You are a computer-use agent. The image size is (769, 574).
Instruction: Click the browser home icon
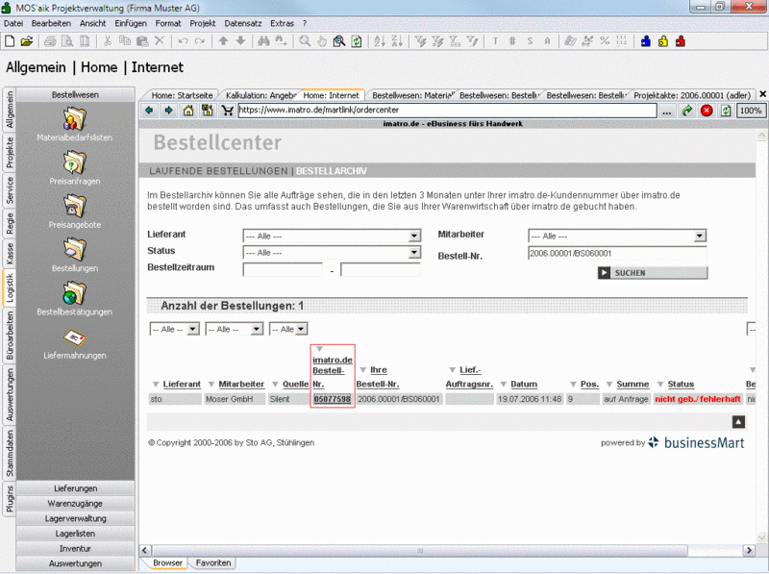(x=188, y=111)
